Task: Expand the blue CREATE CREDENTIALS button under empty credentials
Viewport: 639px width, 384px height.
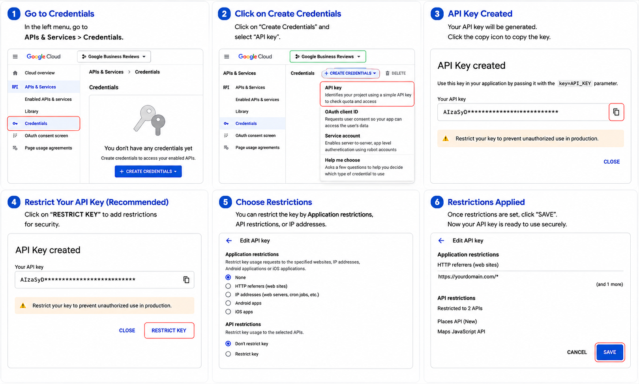Action: 148,171
